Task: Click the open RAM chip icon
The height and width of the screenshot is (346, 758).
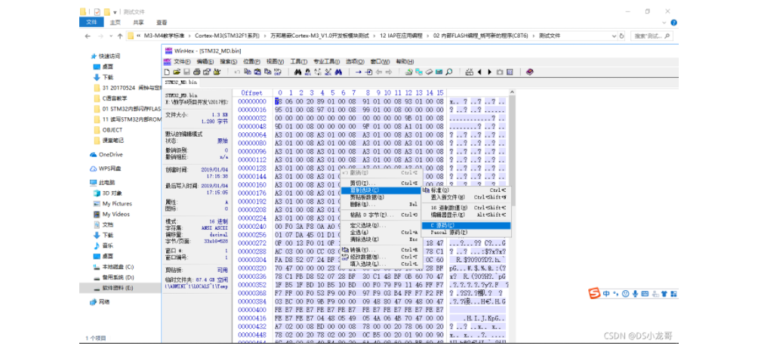Action: (439, 72)
